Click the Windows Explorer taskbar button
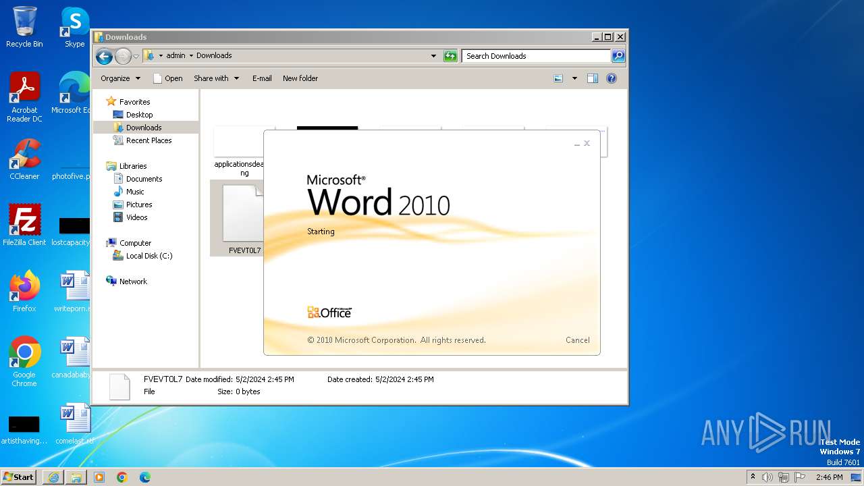Image resolution: width=864 pixels, height=486 pixels. point(76,477)
